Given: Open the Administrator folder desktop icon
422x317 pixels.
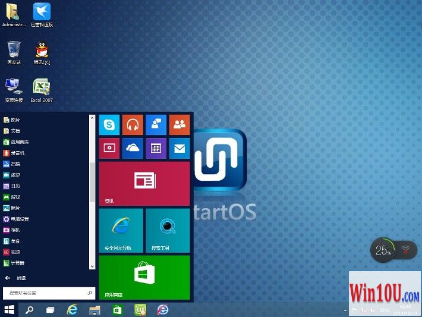Looking at the screenshot, I should [14, 15].
